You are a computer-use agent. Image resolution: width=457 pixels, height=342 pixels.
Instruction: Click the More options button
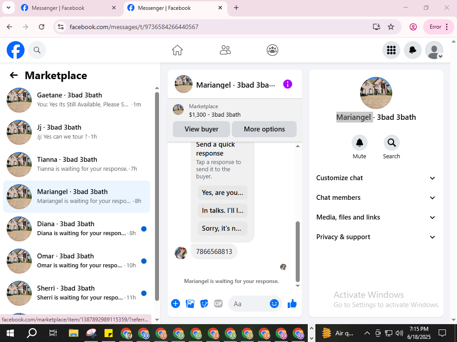[264, 129]
